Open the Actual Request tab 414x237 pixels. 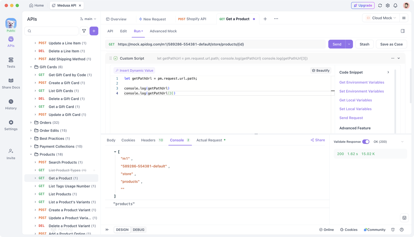pos(211,140)
